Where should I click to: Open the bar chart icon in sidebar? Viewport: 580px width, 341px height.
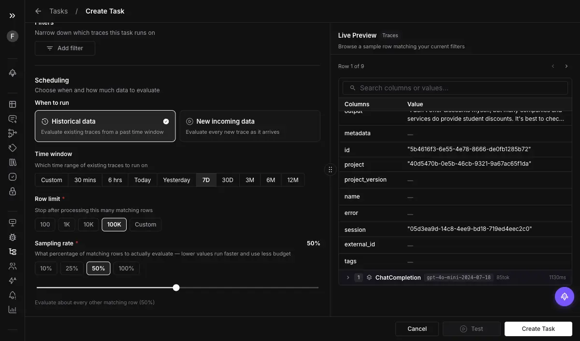pos(13,310)
